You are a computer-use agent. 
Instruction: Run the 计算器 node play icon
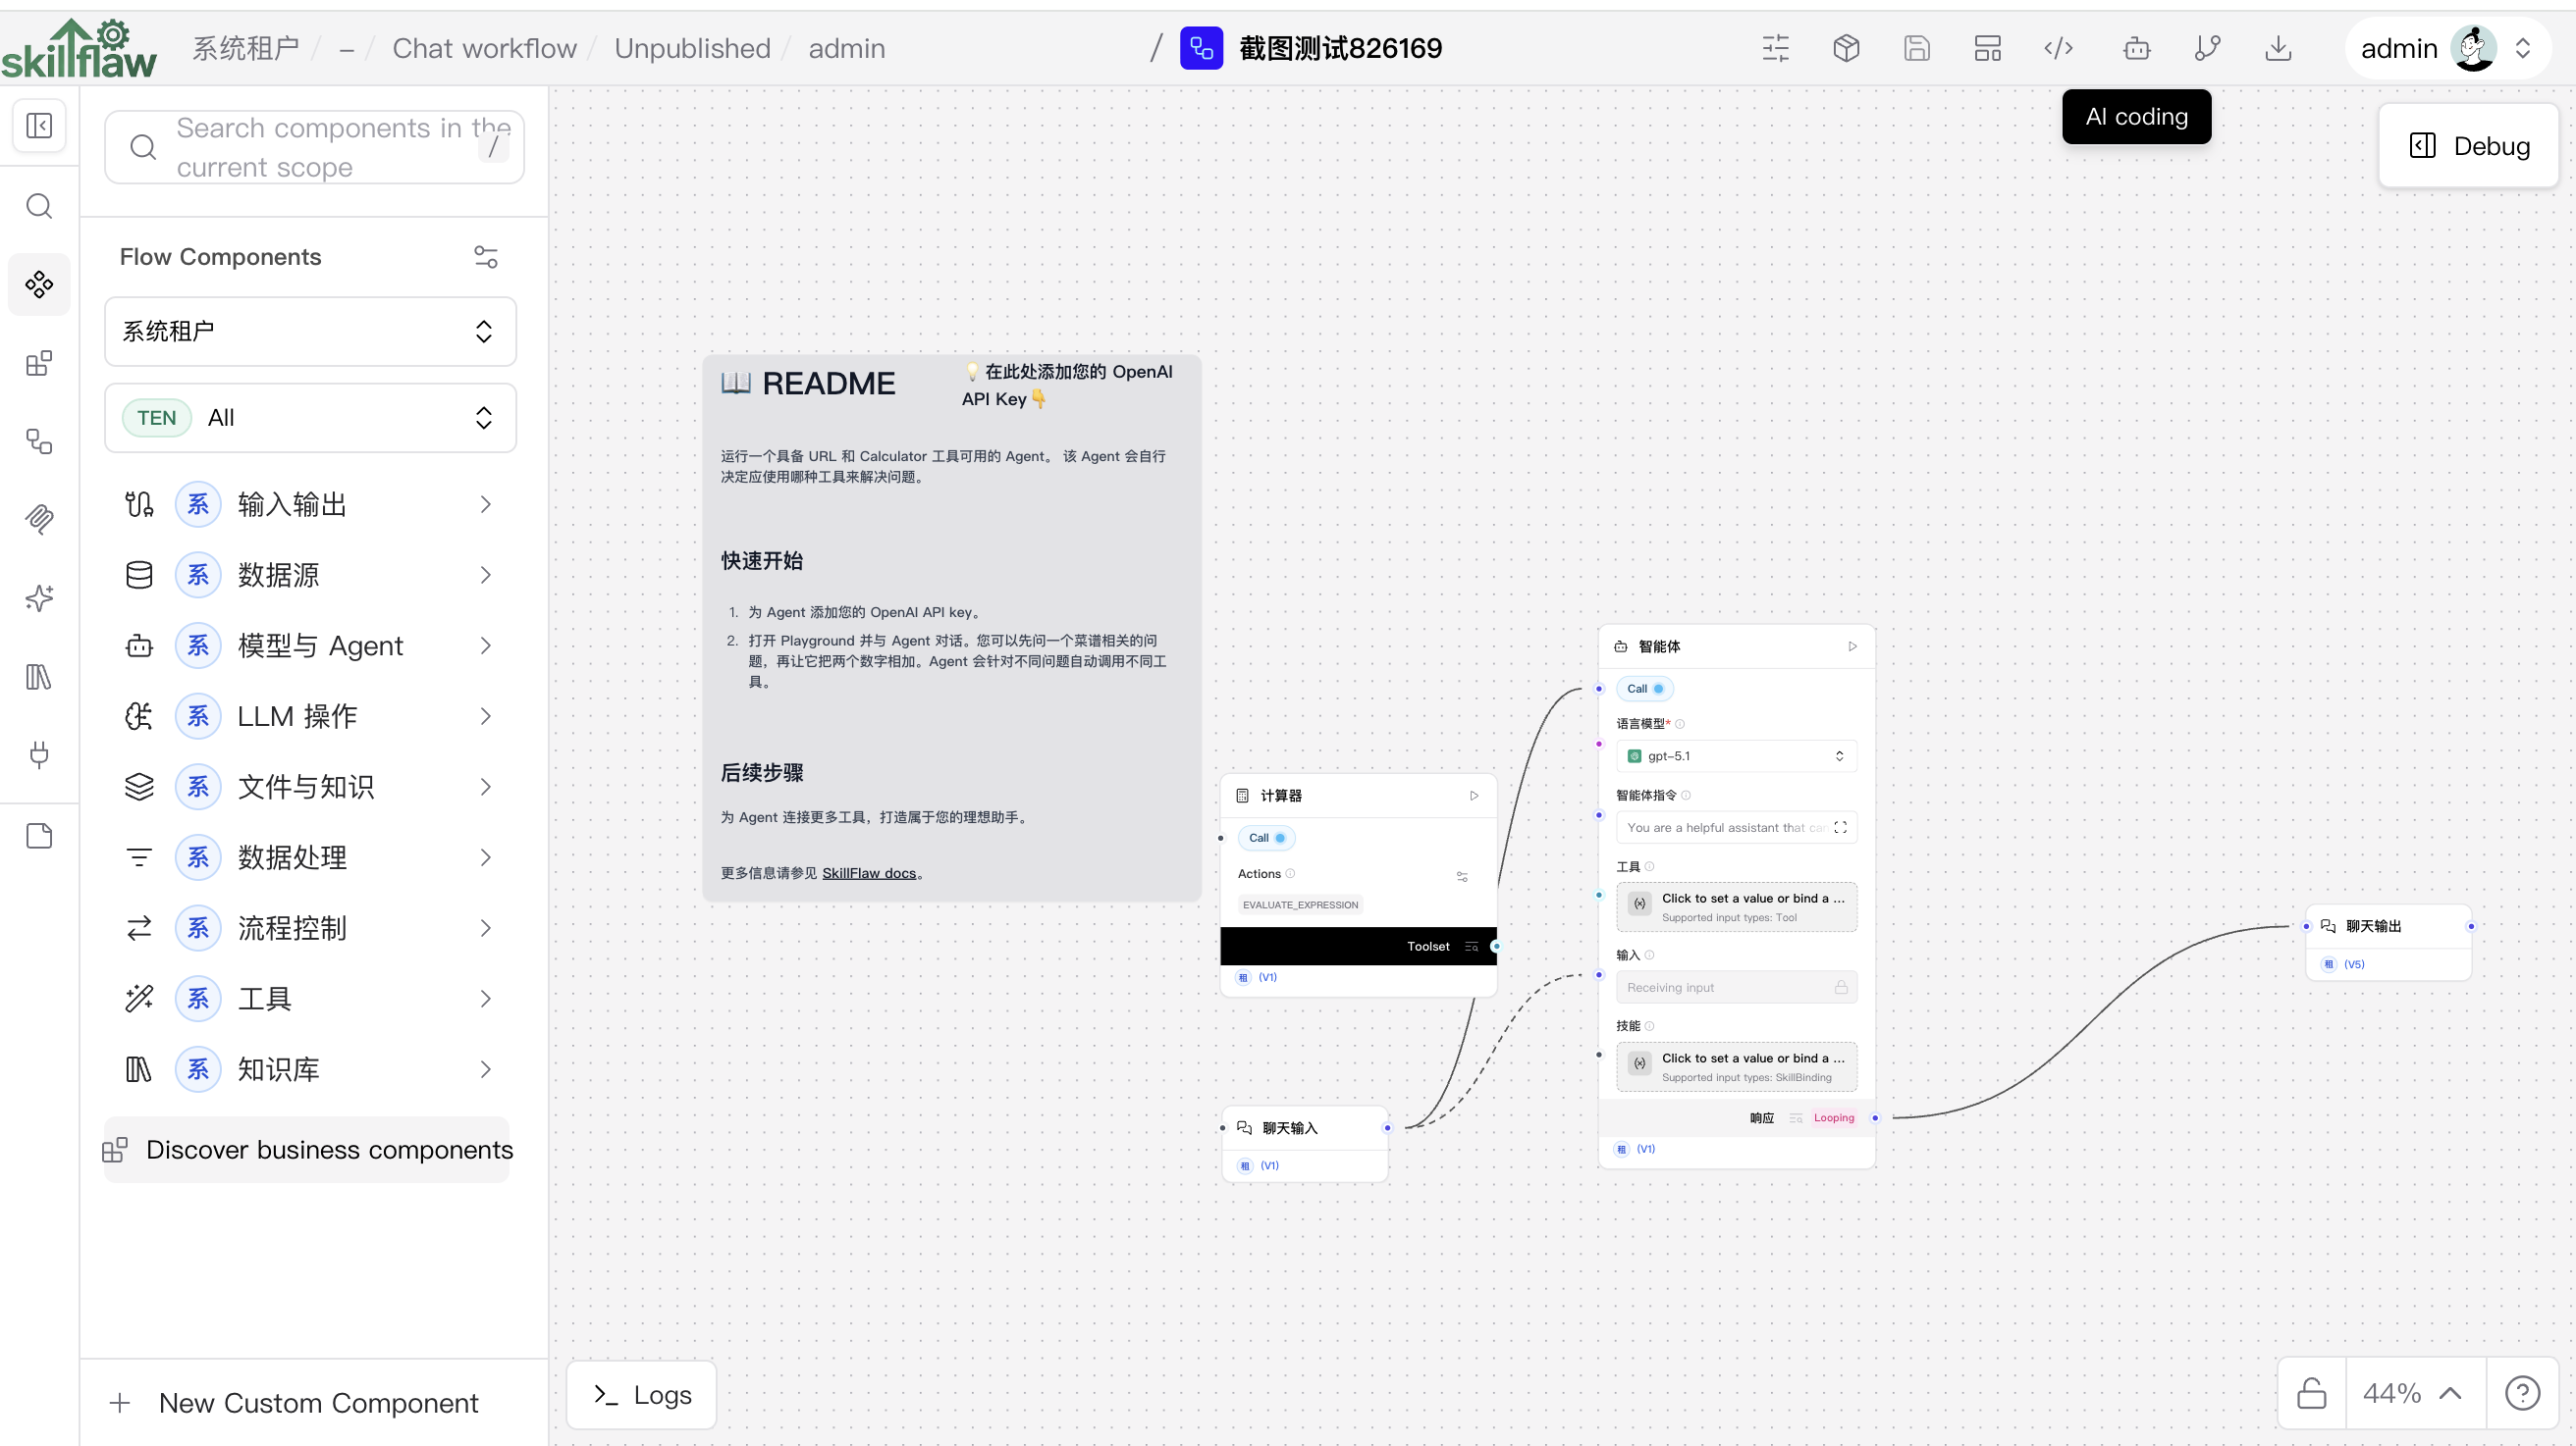tap(1473, 796)
